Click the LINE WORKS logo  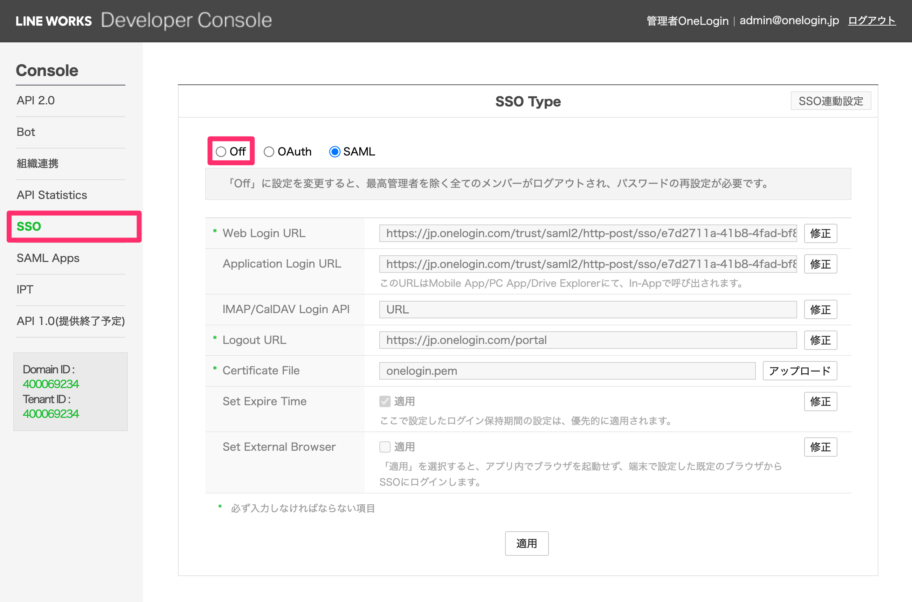coord(54,21)
